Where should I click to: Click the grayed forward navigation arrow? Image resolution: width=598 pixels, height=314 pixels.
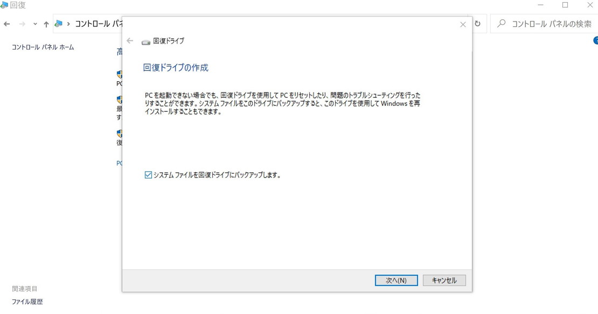click(x=22, y=24)
